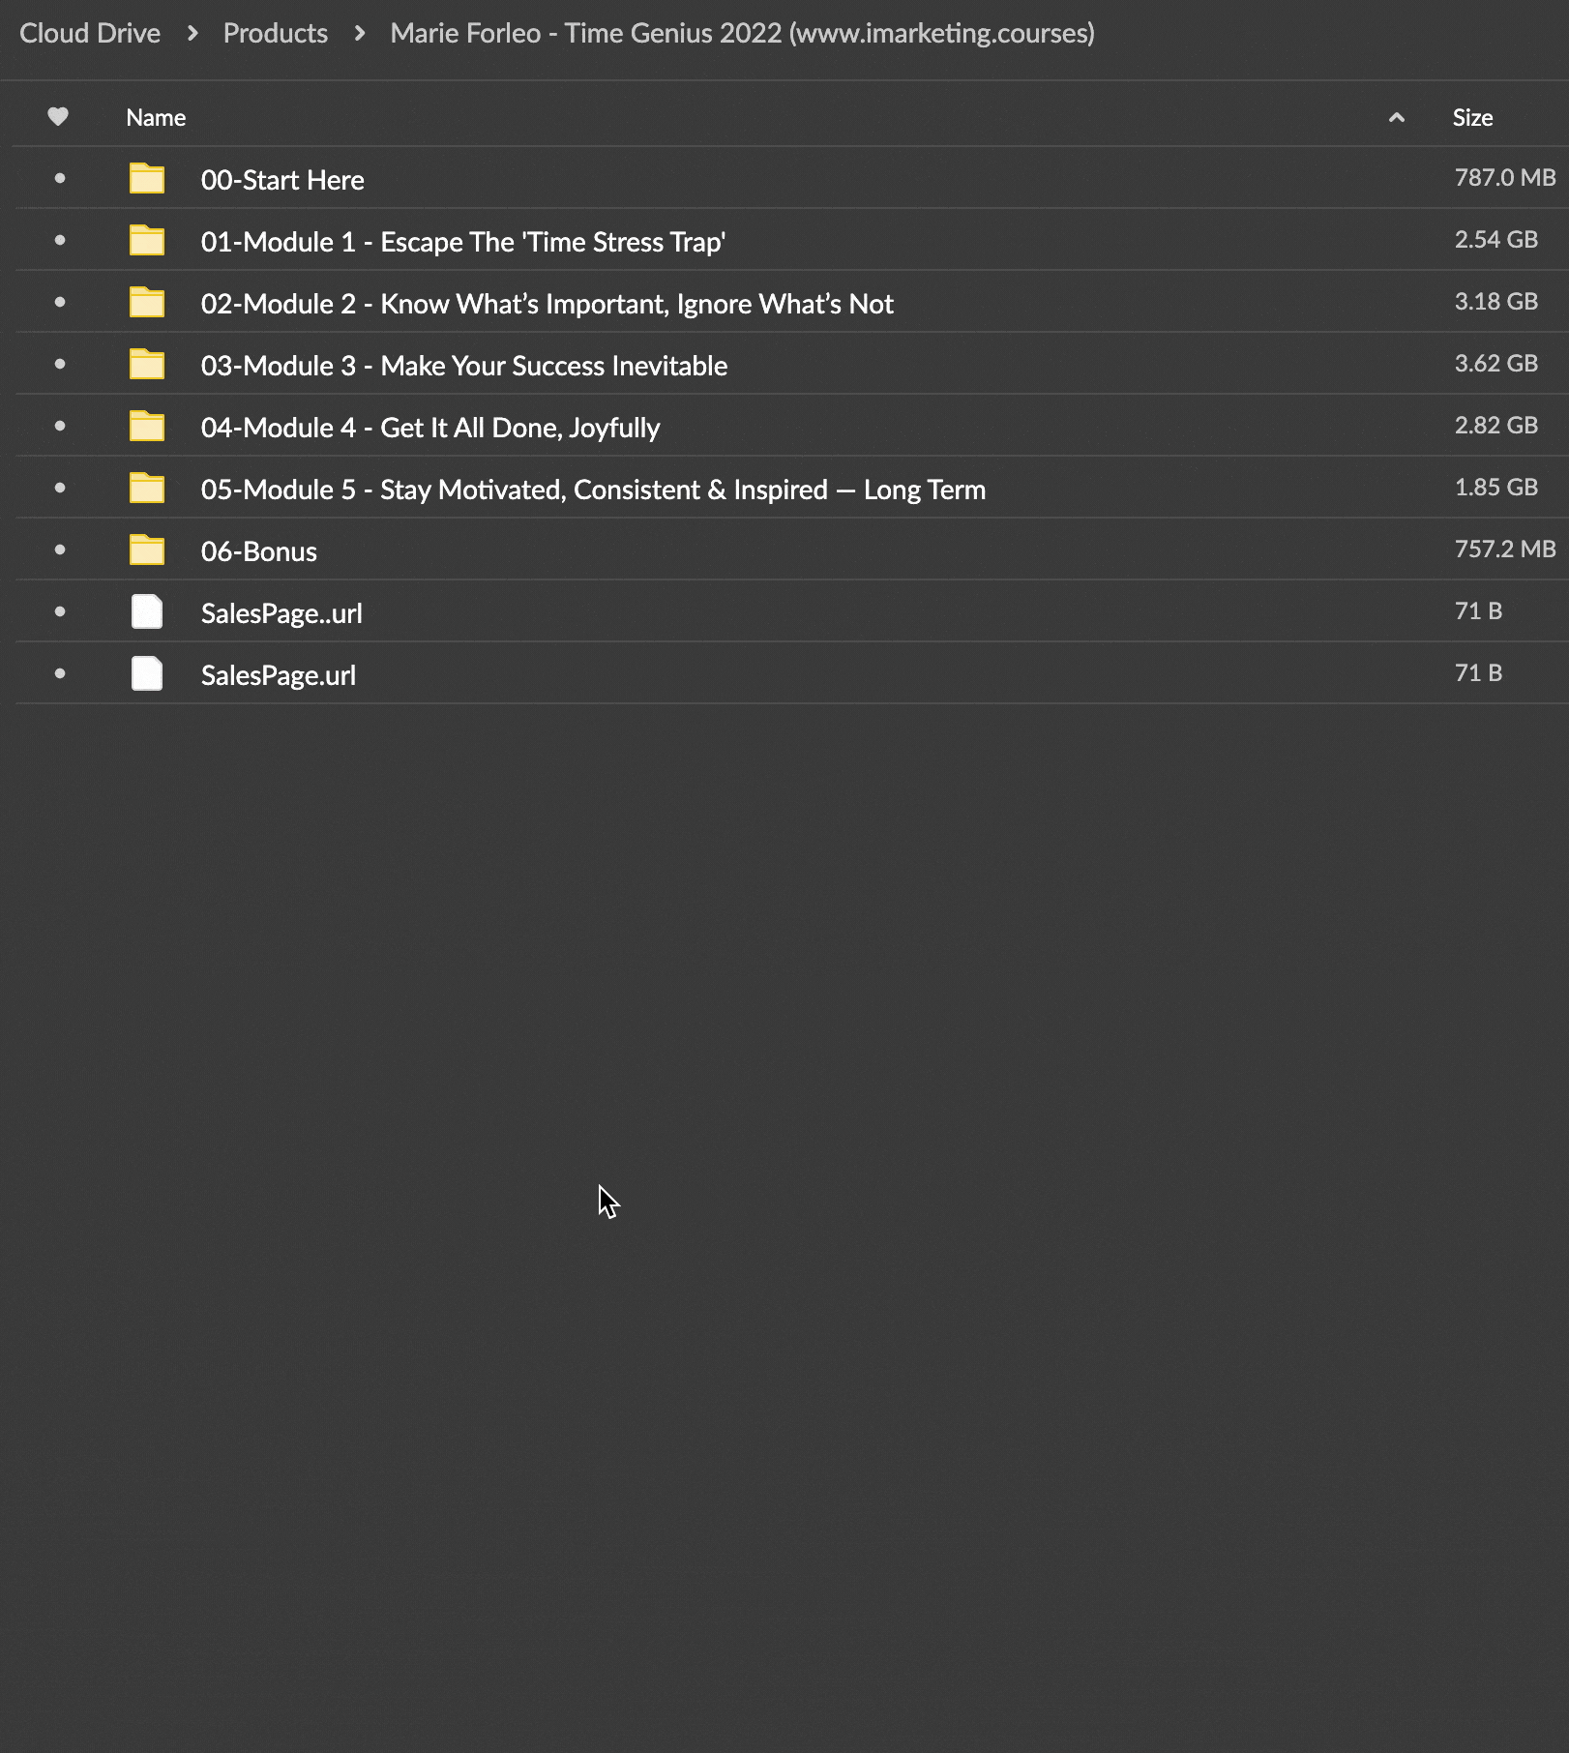1569x1753 pixels.
Task: Select 05-Module 5 Stay Motivated folder name
Action: 593,490
